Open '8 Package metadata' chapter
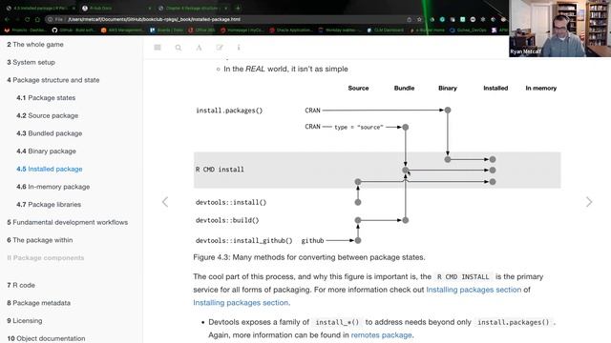This screenshot has width=611, height=343. [38, 303]
